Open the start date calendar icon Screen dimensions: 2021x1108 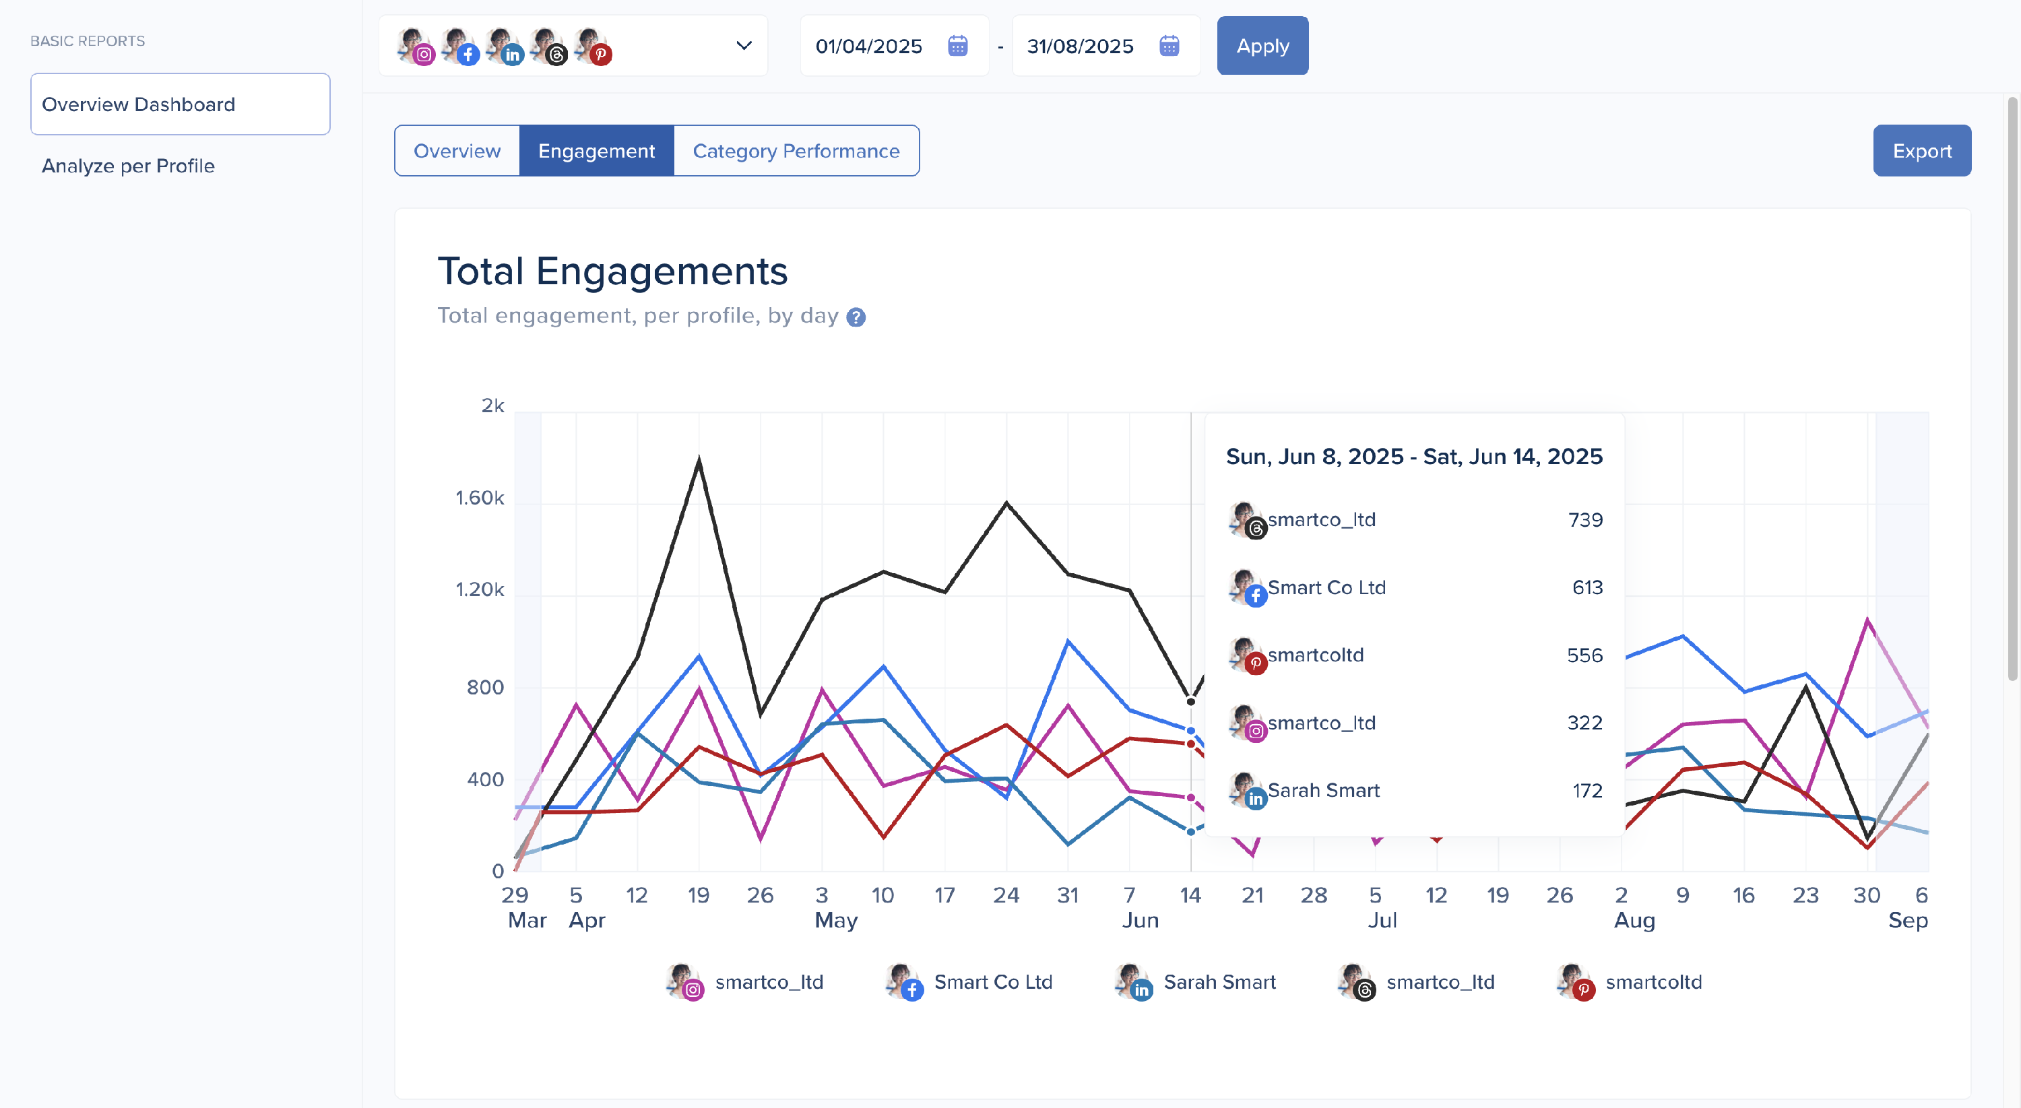pos(957,46)
